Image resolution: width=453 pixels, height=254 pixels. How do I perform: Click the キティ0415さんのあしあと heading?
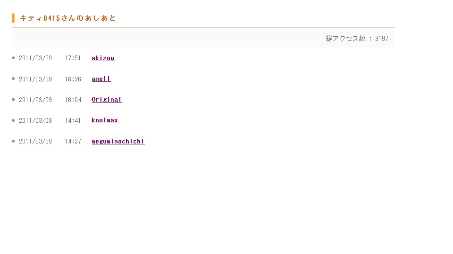click(x=67, y=18)
